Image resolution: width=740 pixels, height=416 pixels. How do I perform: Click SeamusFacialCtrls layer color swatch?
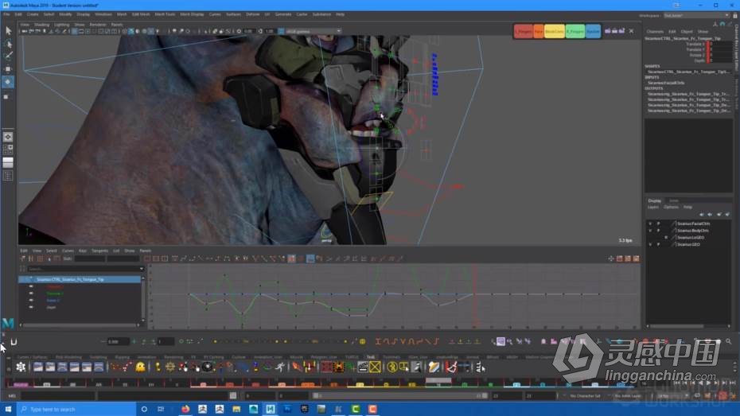[673, 224]
